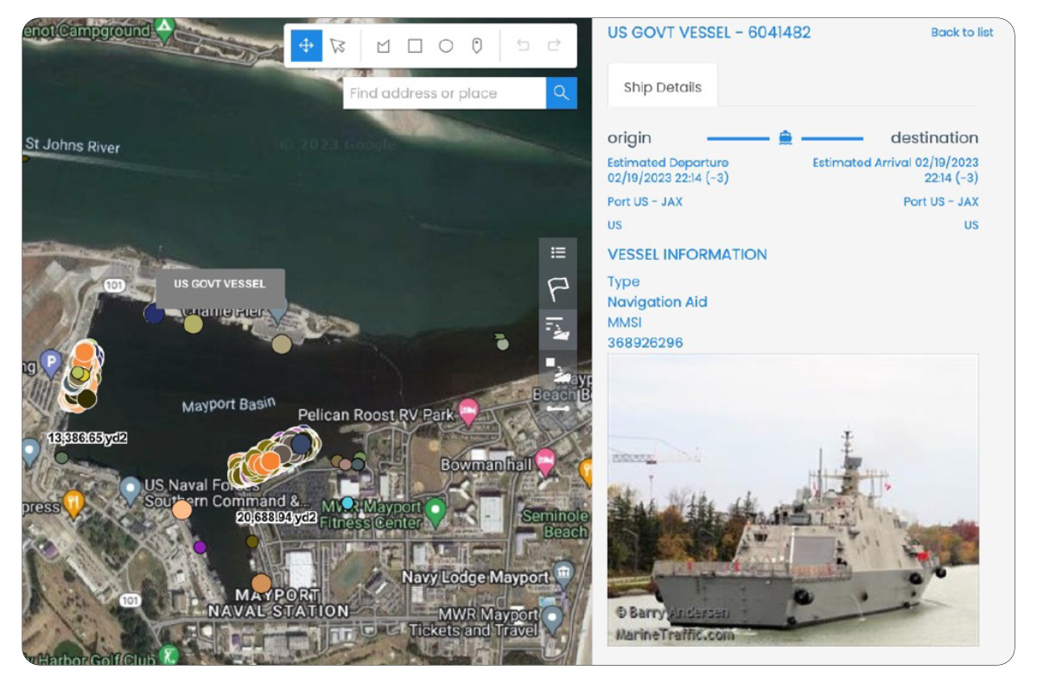Choose the rectangle drawing tool

click(415, 46)
